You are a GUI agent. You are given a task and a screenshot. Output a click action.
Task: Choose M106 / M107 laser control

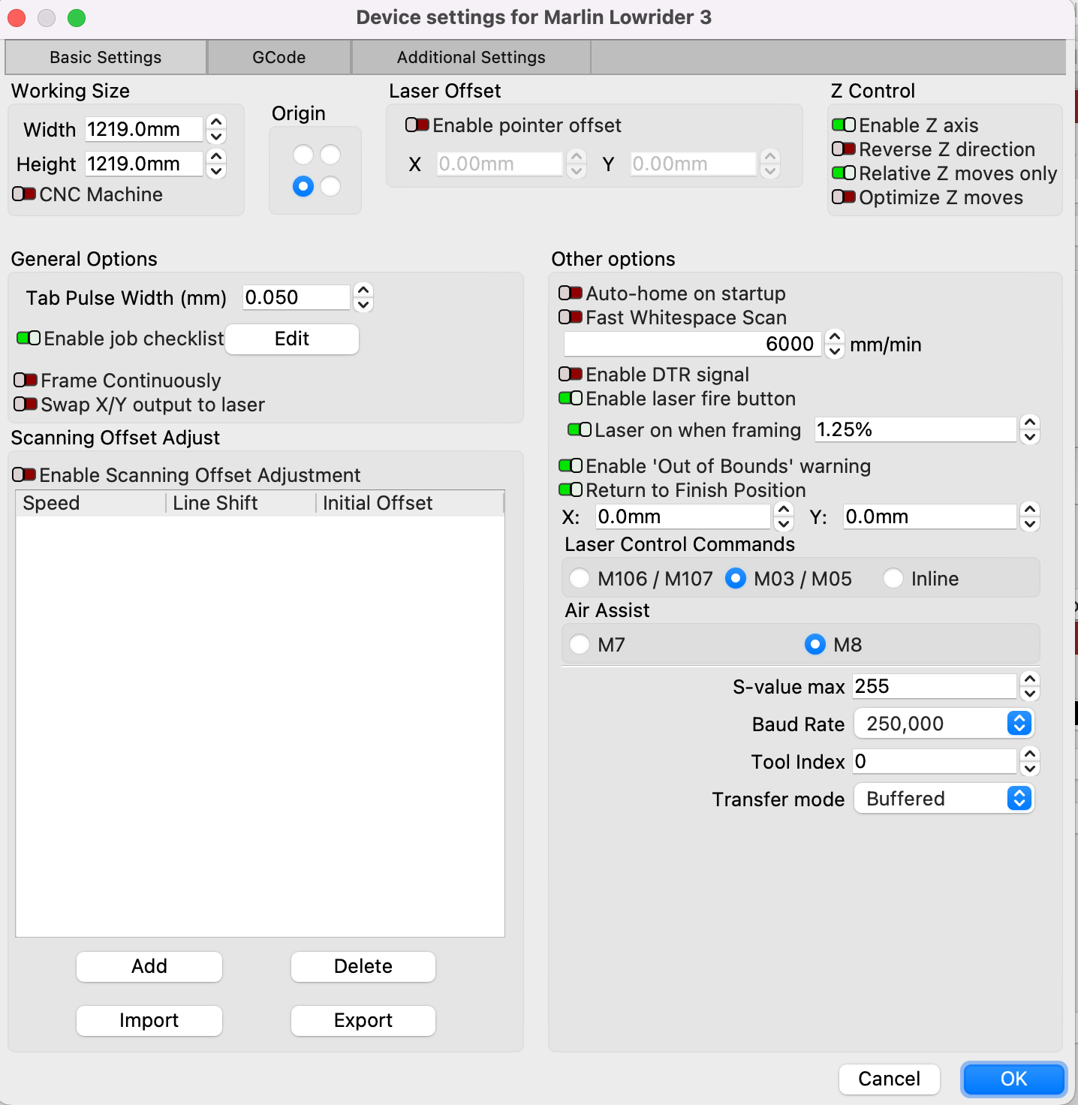[x=580, y=579]
